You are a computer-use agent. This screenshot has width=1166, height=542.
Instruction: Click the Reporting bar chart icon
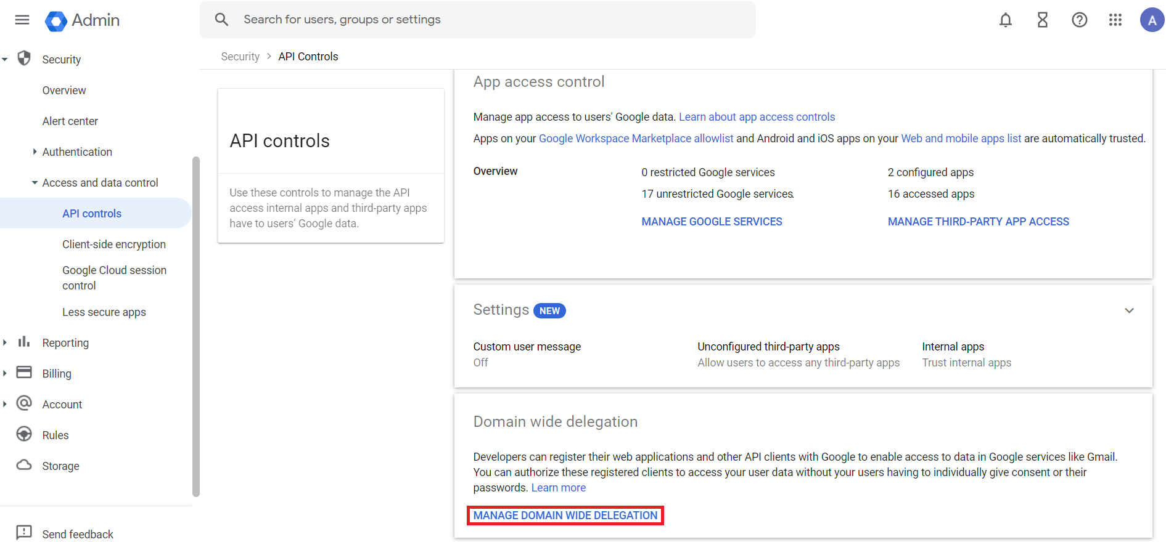click(x=24, y=341)
